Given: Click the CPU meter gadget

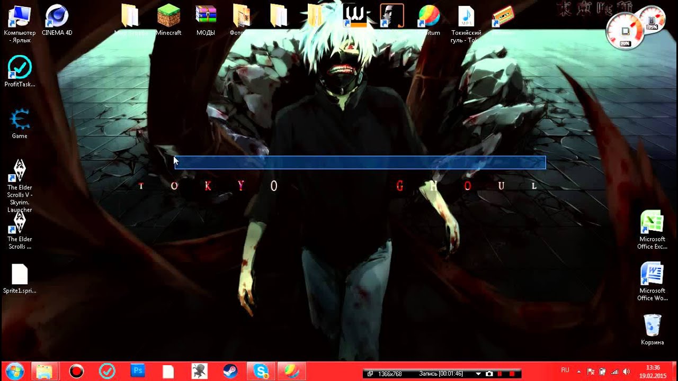Looking at the screenshot, I should [x=625, y=31].
